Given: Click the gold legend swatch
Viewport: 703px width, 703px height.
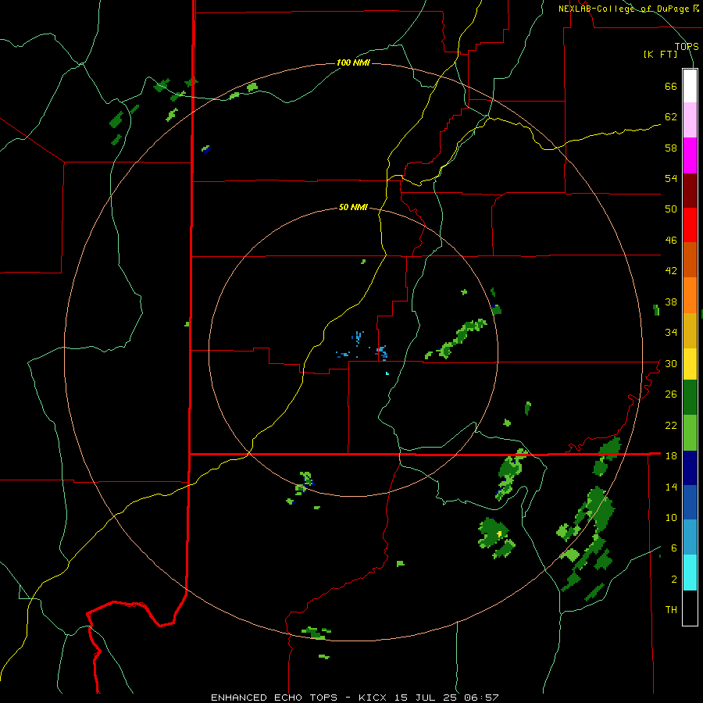Looking at the screenshot, I should coord(690,330).
